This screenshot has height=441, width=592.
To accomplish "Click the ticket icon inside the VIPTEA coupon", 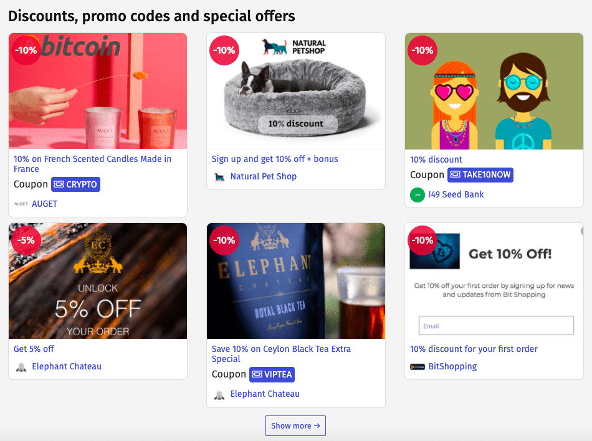I will click(257, 374).
